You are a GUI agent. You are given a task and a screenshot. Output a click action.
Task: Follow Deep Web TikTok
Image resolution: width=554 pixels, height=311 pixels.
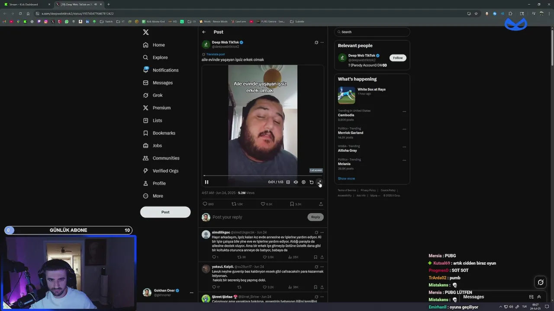(x=398, y=58)
